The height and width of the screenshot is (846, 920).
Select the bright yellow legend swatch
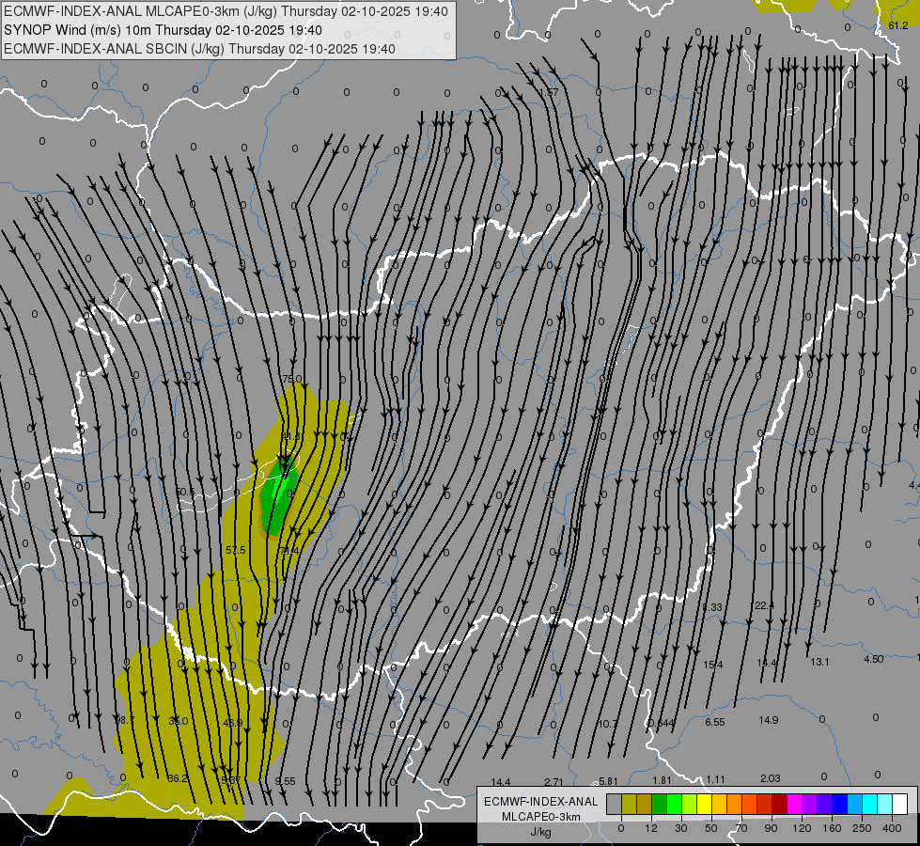tap(704, 805)
